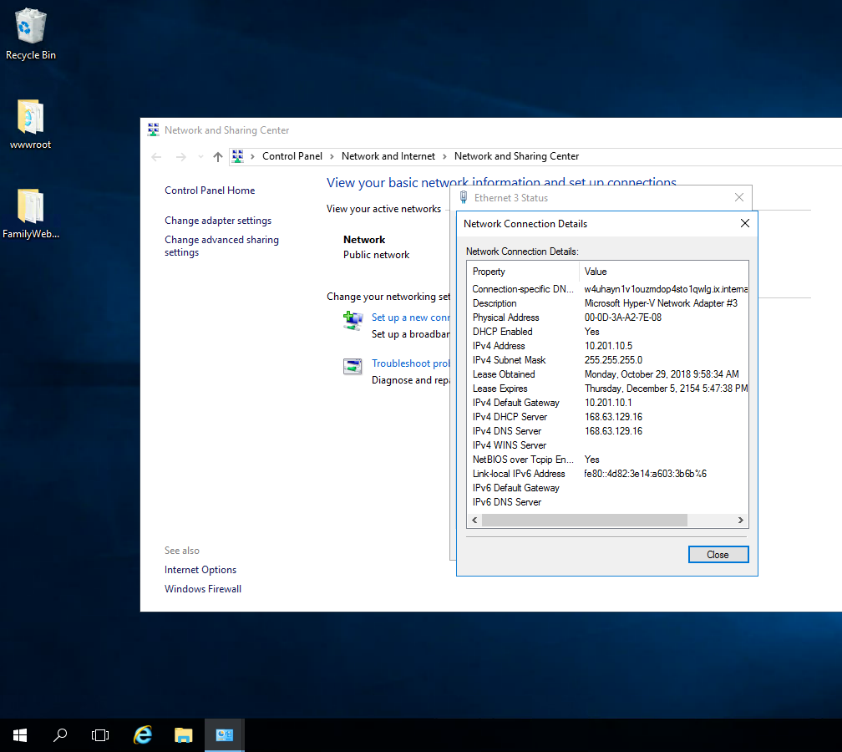Open the Recycle Bin desktop icon

point(31,27)
